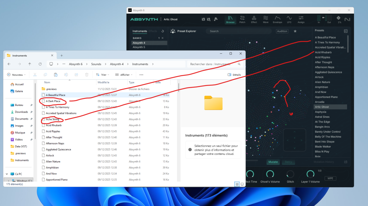Image resolution: width=368 pixels, height=206 pixels.
Task: Sort files by the Nom column header
Action: 47,82
